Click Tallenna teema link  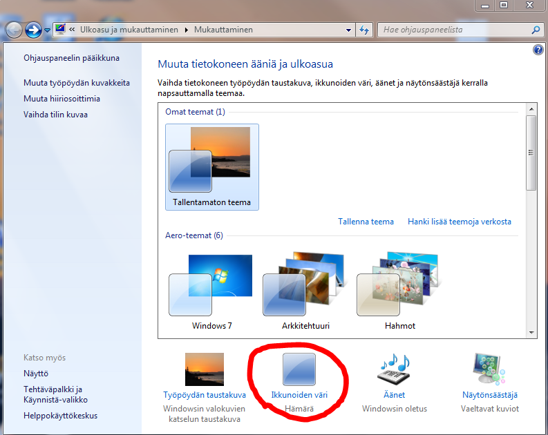coord(366,222)
